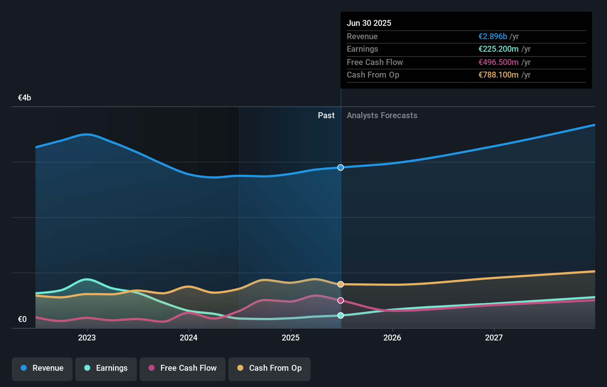The height and width of the screenshot is (387, 607).
Task: Select the pink Free Cash Flow marker on chart
Action: (x=340, y=300)
